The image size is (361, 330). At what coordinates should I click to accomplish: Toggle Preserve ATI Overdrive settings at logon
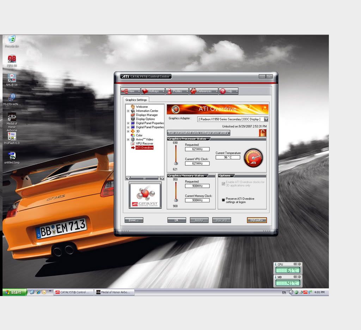[x=223, y=200]
